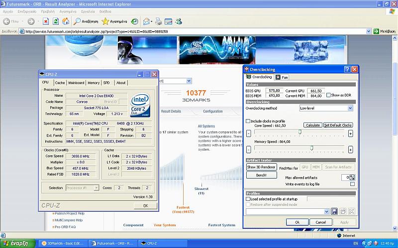398x248 pixels.
Task: Click the Calculate button
Action: [313, 125]
